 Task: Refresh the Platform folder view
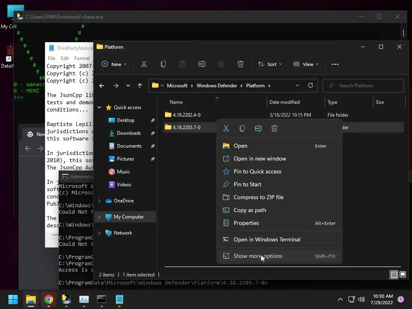pyautogui.click(x=311, y=85)
